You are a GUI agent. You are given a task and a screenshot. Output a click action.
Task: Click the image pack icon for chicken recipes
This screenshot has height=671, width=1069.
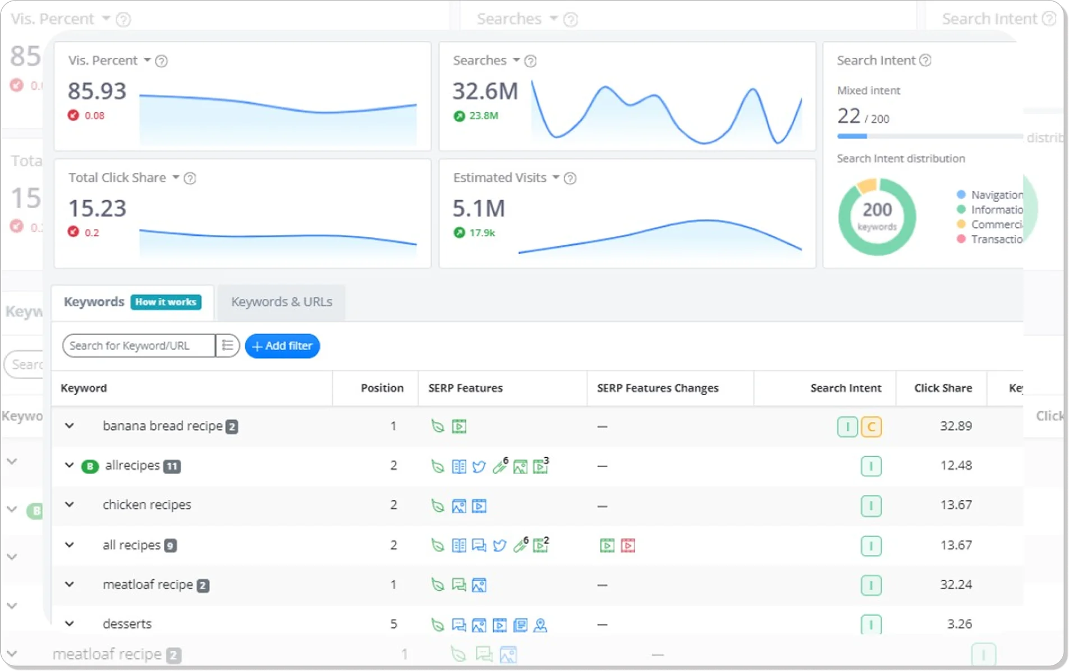point(460,506)
